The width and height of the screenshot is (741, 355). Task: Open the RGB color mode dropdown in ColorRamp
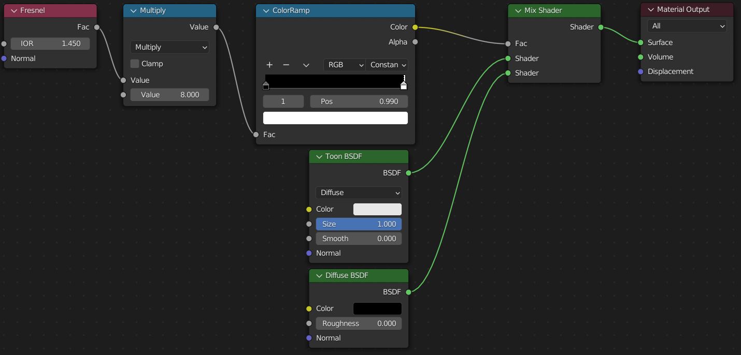pos(344,65)
